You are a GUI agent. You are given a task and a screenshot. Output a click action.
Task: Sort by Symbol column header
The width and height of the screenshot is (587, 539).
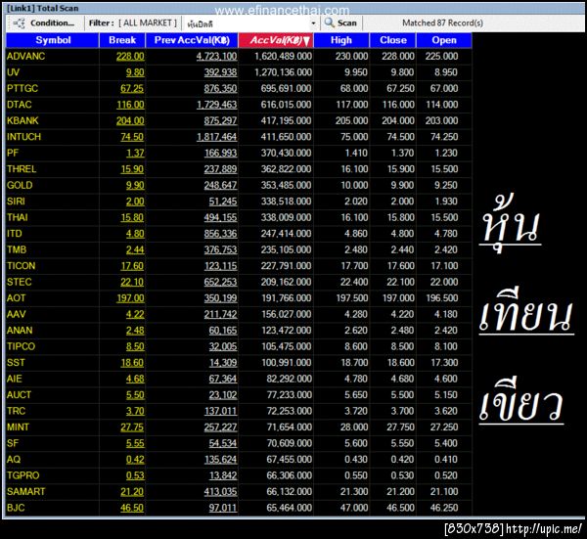[x=53, y=40]
